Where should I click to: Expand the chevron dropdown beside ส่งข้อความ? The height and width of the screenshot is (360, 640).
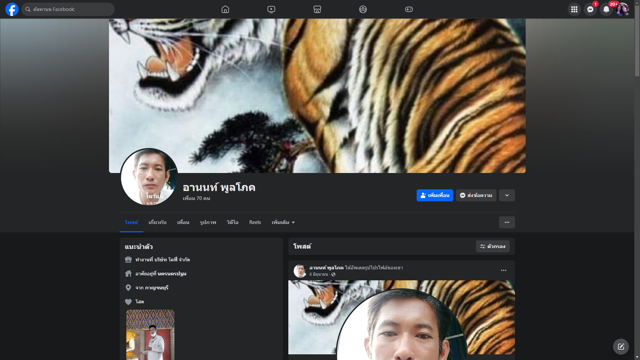click(x=507, y=195)
